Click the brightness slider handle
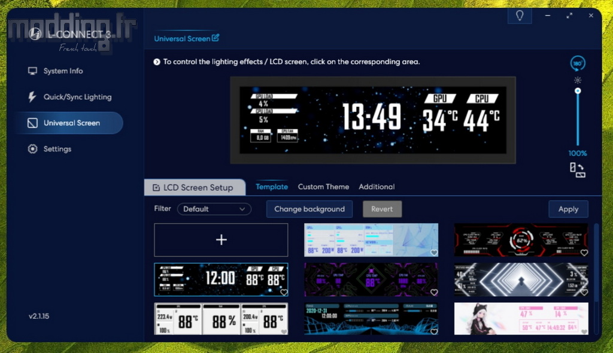This screenshot has height=353, width=613. coord(578,91)
